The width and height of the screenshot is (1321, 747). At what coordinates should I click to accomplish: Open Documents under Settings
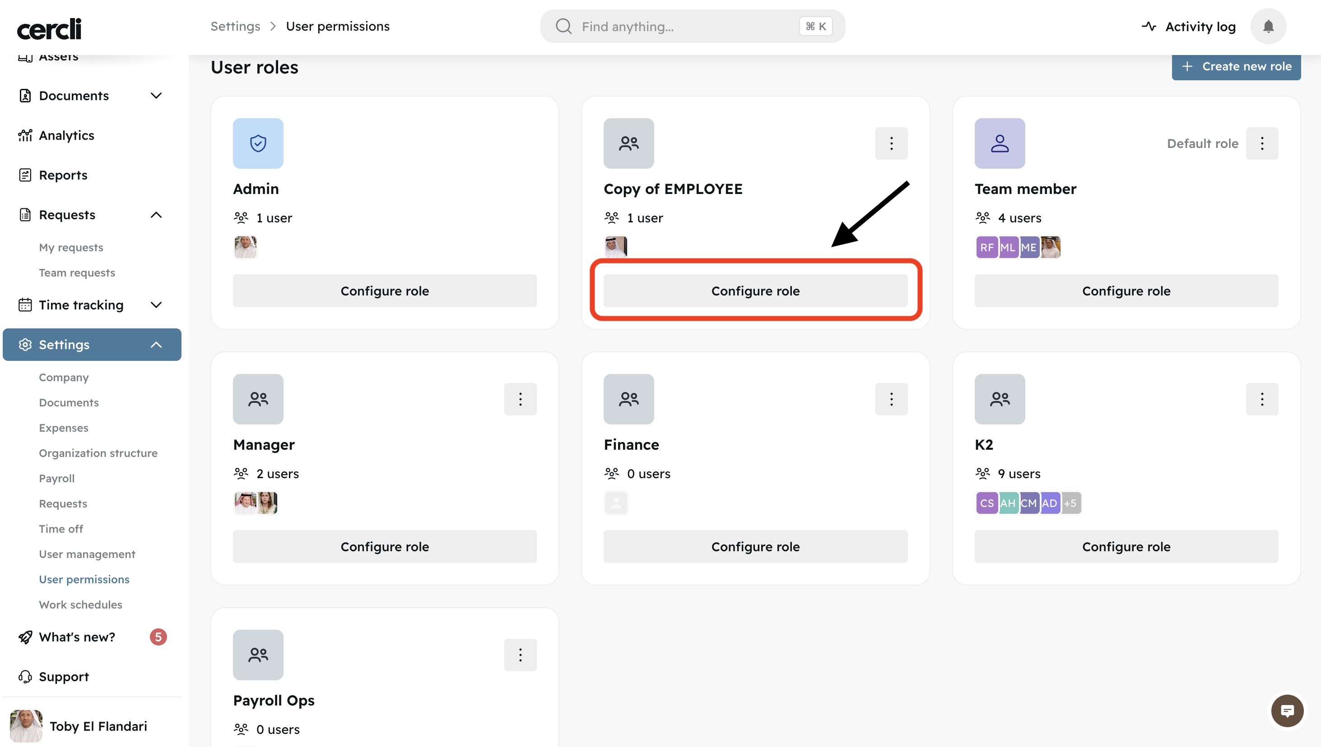point(69,403)
